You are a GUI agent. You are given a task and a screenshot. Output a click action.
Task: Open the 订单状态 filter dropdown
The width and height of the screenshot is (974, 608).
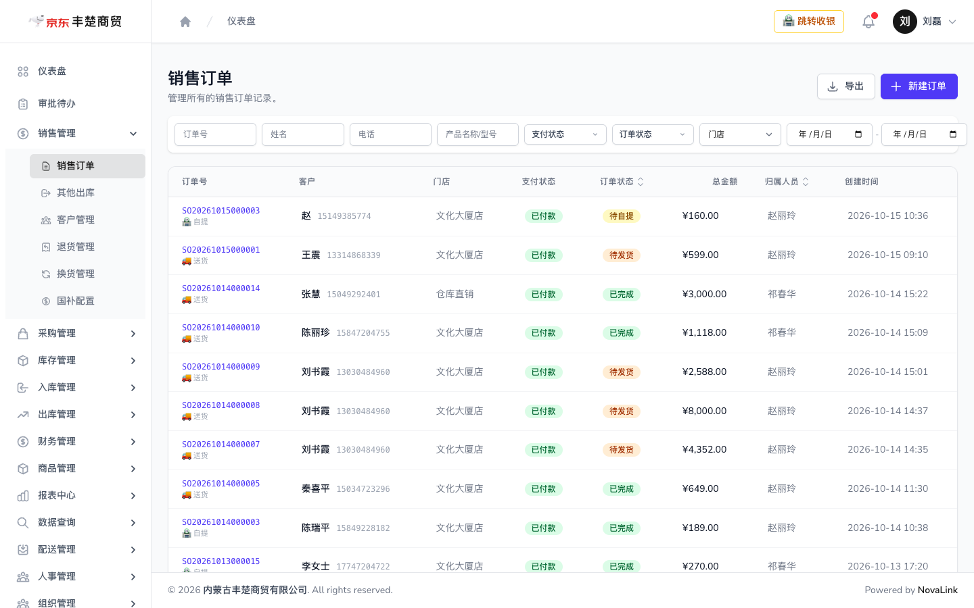pyautogui.click(x=653, y=134)
